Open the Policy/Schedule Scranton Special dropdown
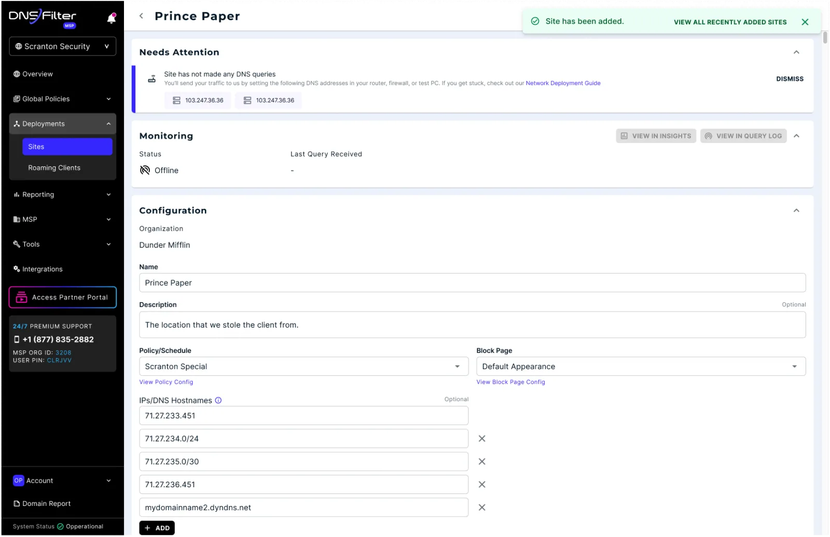The image size is (830, 537). (x=303, y=366)
